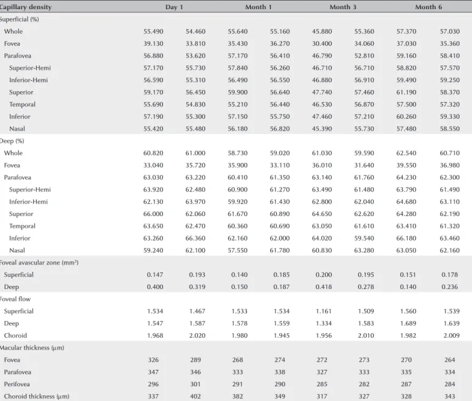Click the 1.689 Deep foveal flow value
The height and width of the screenshot is (401, 472).
pyautogui.click(x=408, y=323)
